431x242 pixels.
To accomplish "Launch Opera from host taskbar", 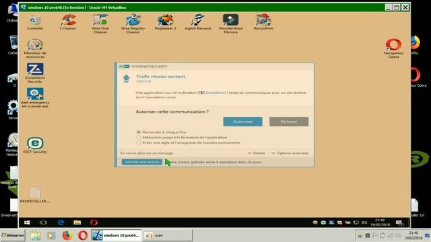I will pos(83,235).
